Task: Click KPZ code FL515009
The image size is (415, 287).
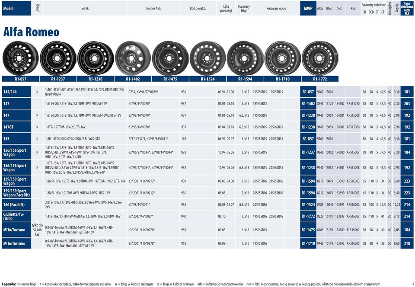Action: (x=353, y=230)
